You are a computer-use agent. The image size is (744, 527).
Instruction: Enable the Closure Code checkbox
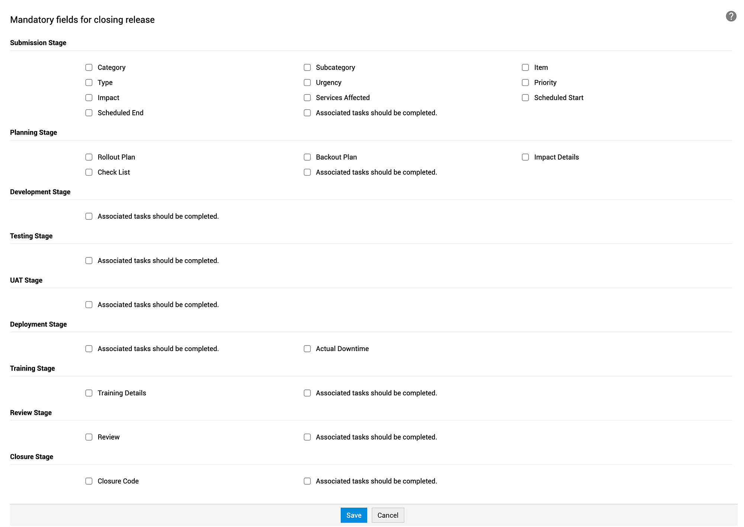[x=89, y=481]
